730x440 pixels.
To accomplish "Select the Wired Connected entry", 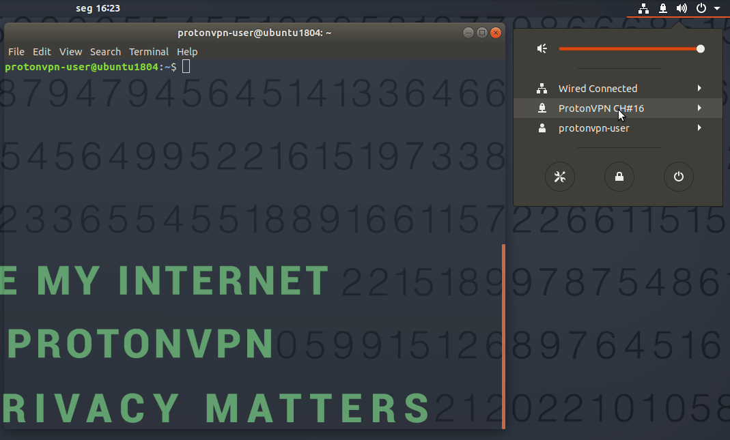I will [618, 89].
